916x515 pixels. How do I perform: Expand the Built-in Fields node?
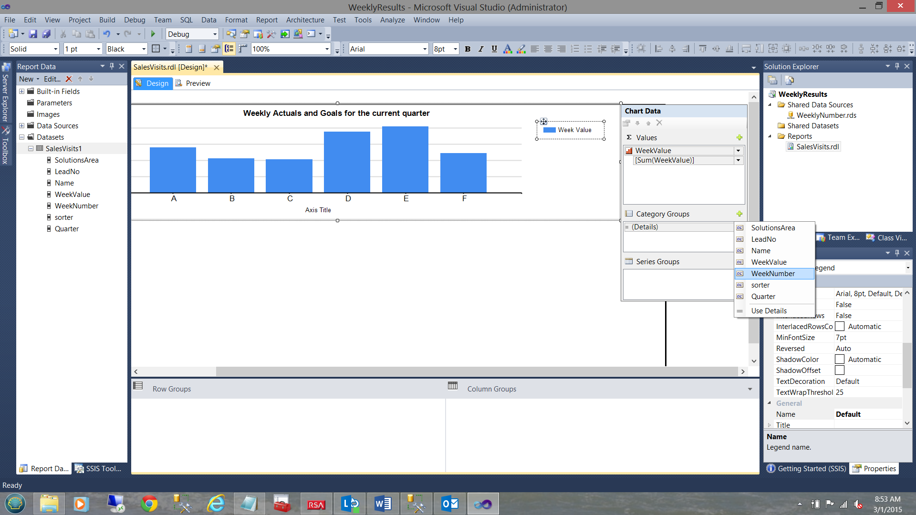tap(21, 92)
